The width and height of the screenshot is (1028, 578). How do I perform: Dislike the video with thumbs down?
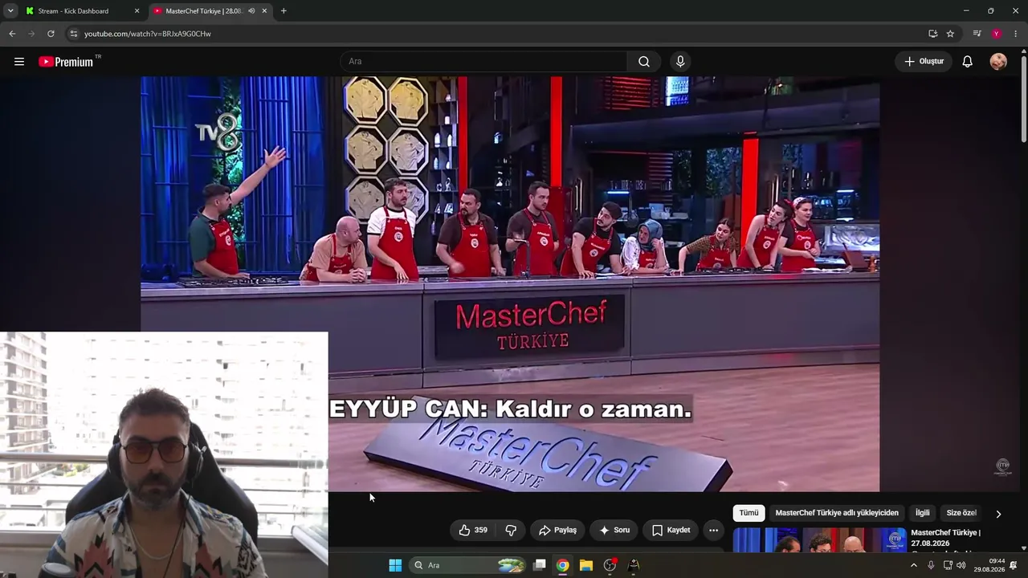(x=511, y=530)
